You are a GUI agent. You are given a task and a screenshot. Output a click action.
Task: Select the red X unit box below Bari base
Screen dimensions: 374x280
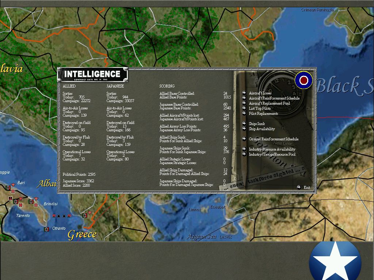[x=13, y=191]
